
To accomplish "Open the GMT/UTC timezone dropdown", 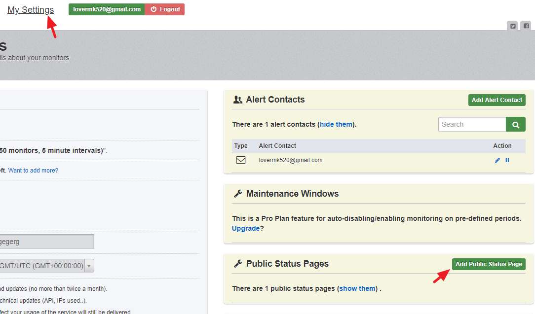I will point(42,266).
